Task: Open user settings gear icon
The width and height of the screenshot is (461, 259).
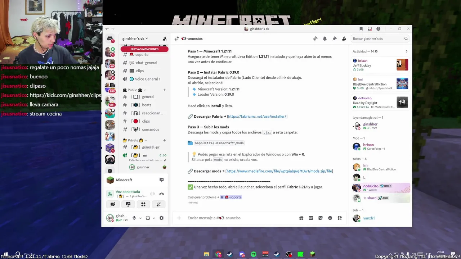Action: pyautogui.click(x=162, y=218)
